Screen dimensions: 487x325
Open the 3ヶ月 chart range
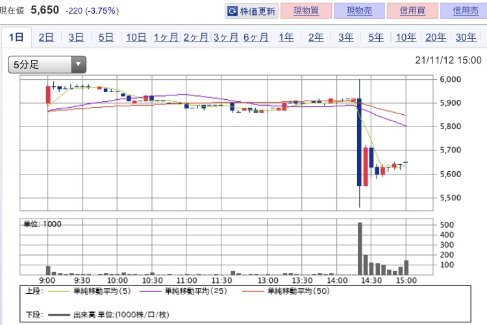coord(226,37)
